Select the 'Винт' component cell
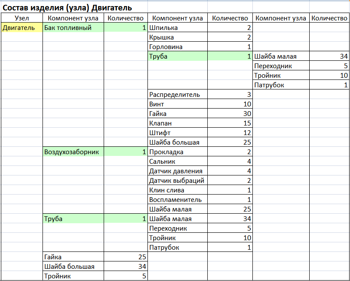This screenshot has width=350, height=281. coord(177,104)
